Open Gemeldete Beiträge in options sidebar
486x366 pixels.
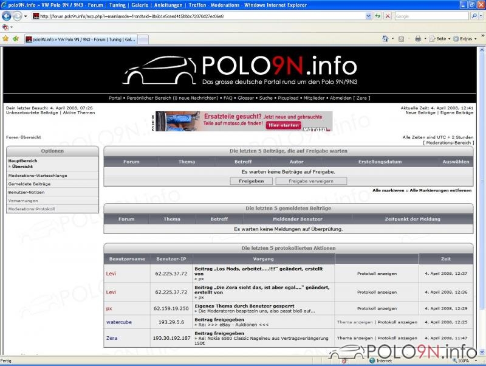click(29, 184)
